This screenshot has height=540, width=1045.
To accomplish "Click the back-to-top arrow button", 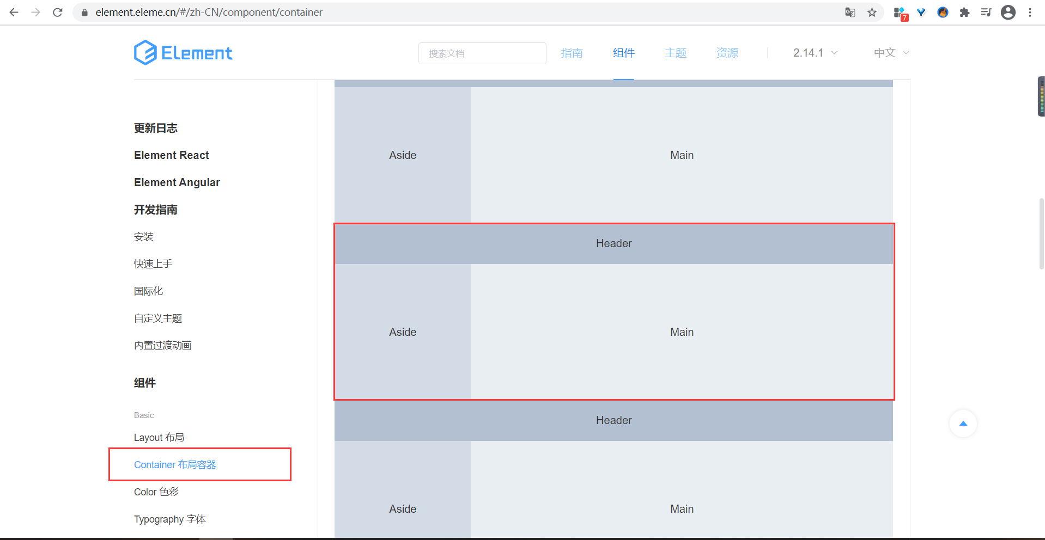I will (x=963, y=424).
